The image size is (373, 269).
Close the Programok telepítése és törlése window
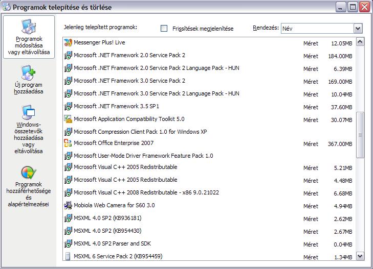(364, 7)
